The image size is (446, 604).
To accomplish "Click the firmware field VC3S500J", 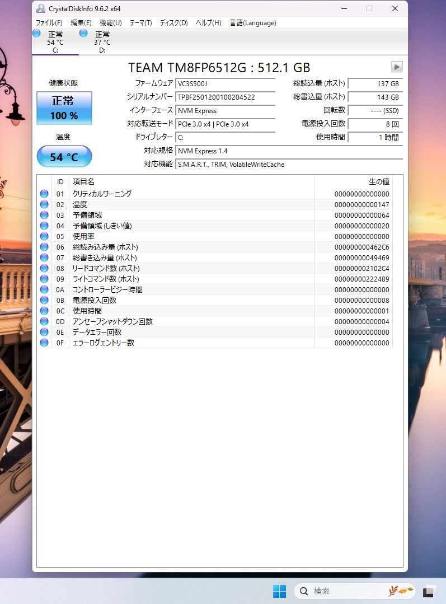I will pos(226,83).
